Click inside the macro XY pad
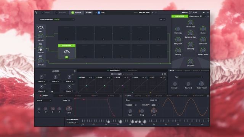This screenshot has width=244, height=137. (x=55, y=88)
